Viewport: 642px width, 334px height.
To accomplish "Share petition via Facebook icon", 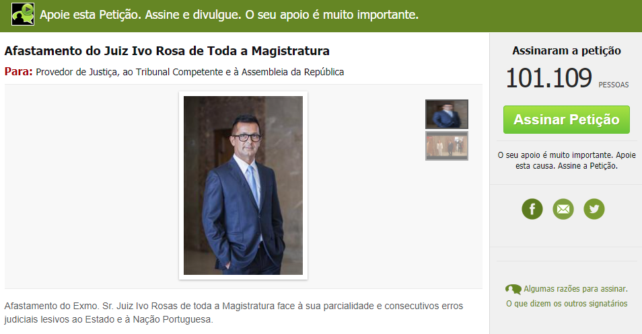I will (532, 209).
